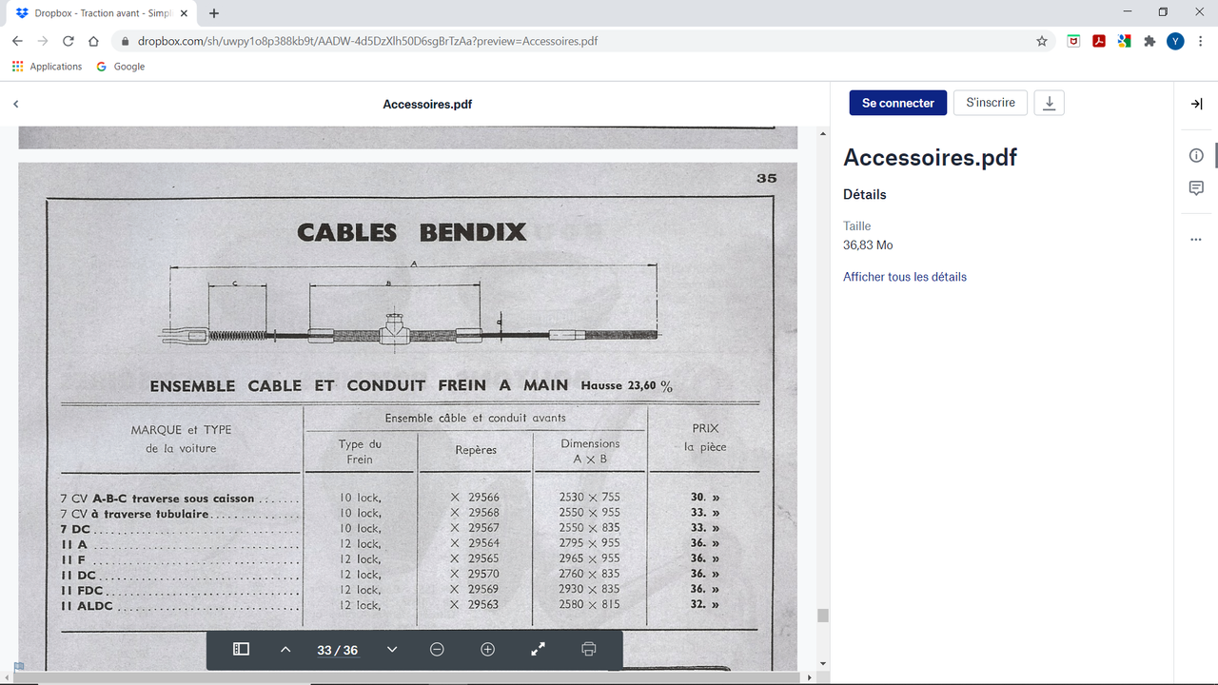Enter fullscreen with the expand arrows icon

tap(538, 649)
